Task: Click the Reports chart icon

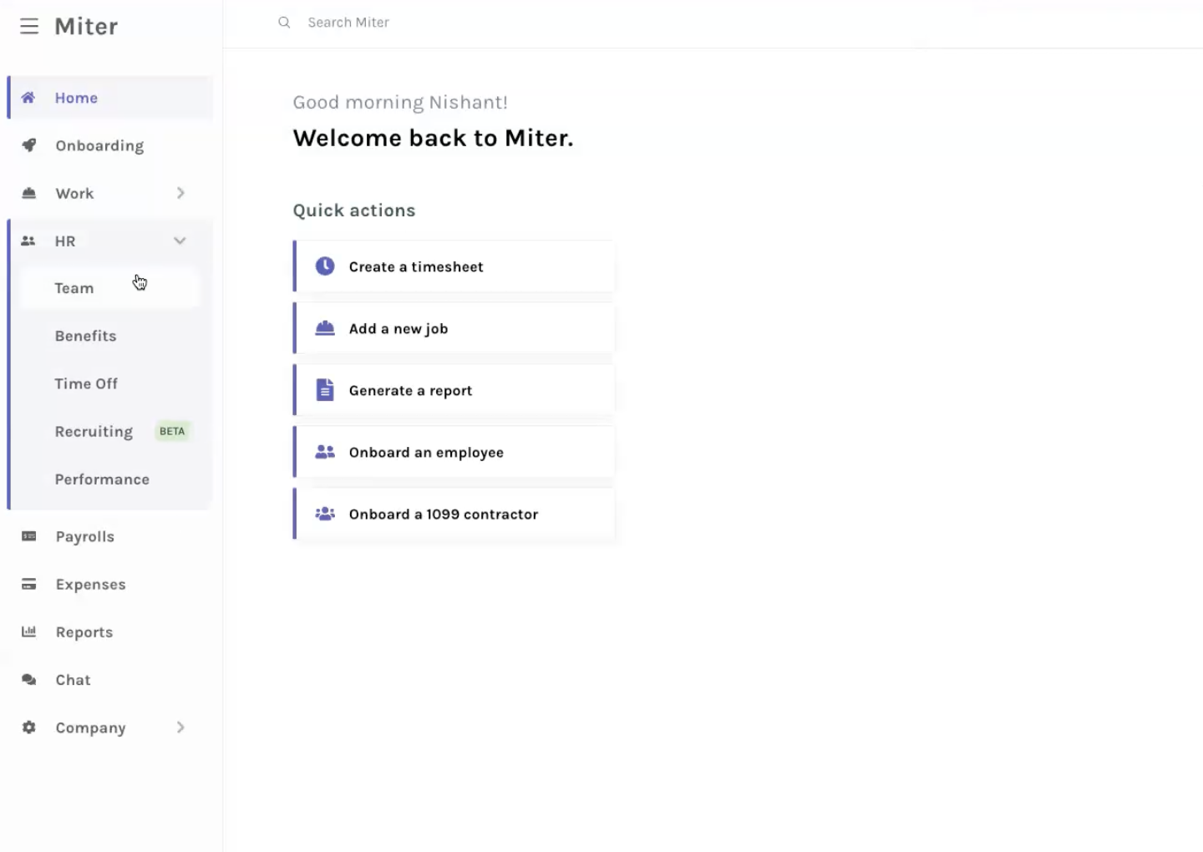Action: tap(28, 631)
